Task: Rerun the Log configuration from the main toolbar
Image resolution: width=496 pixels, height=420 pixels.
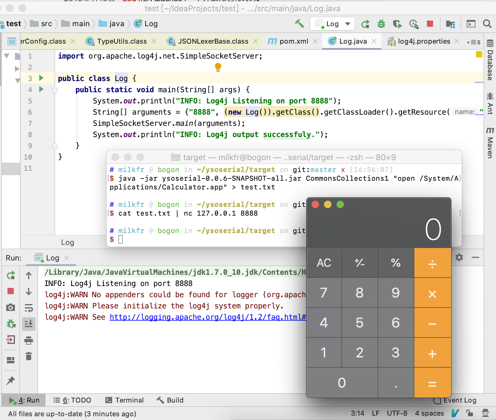Action: [x=365, y=24]
